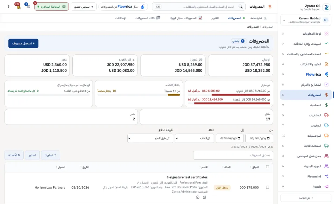Open الموارد البشرية people icon
The width and height of the screenshot is (334, 204).
coord(326,166)
